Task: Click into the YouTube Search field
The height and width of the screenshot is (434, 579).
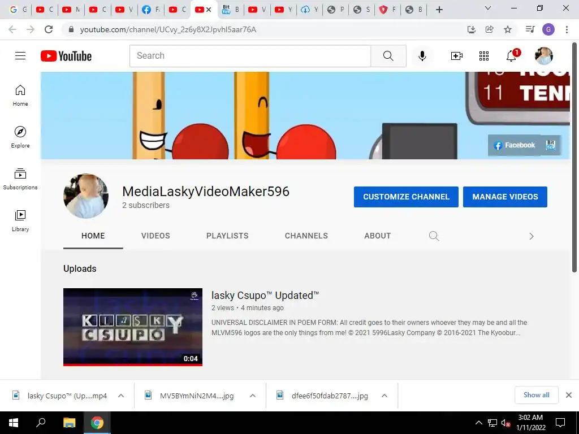Action: [250, 56]
